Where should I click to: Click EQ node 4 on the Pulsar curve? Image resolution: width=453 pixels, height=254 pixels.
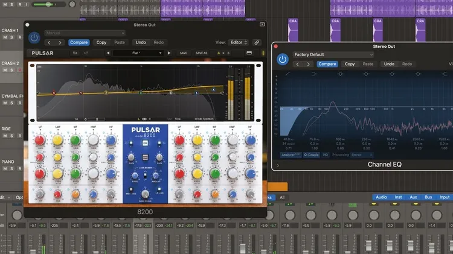171,93
